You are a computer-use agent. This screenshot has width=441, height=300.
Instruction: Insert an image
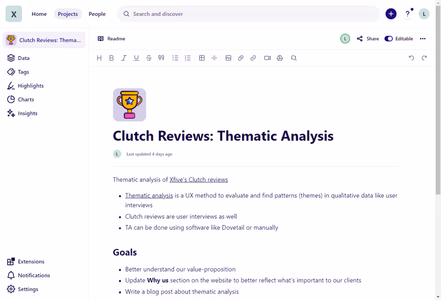click(x=228, y=58)
